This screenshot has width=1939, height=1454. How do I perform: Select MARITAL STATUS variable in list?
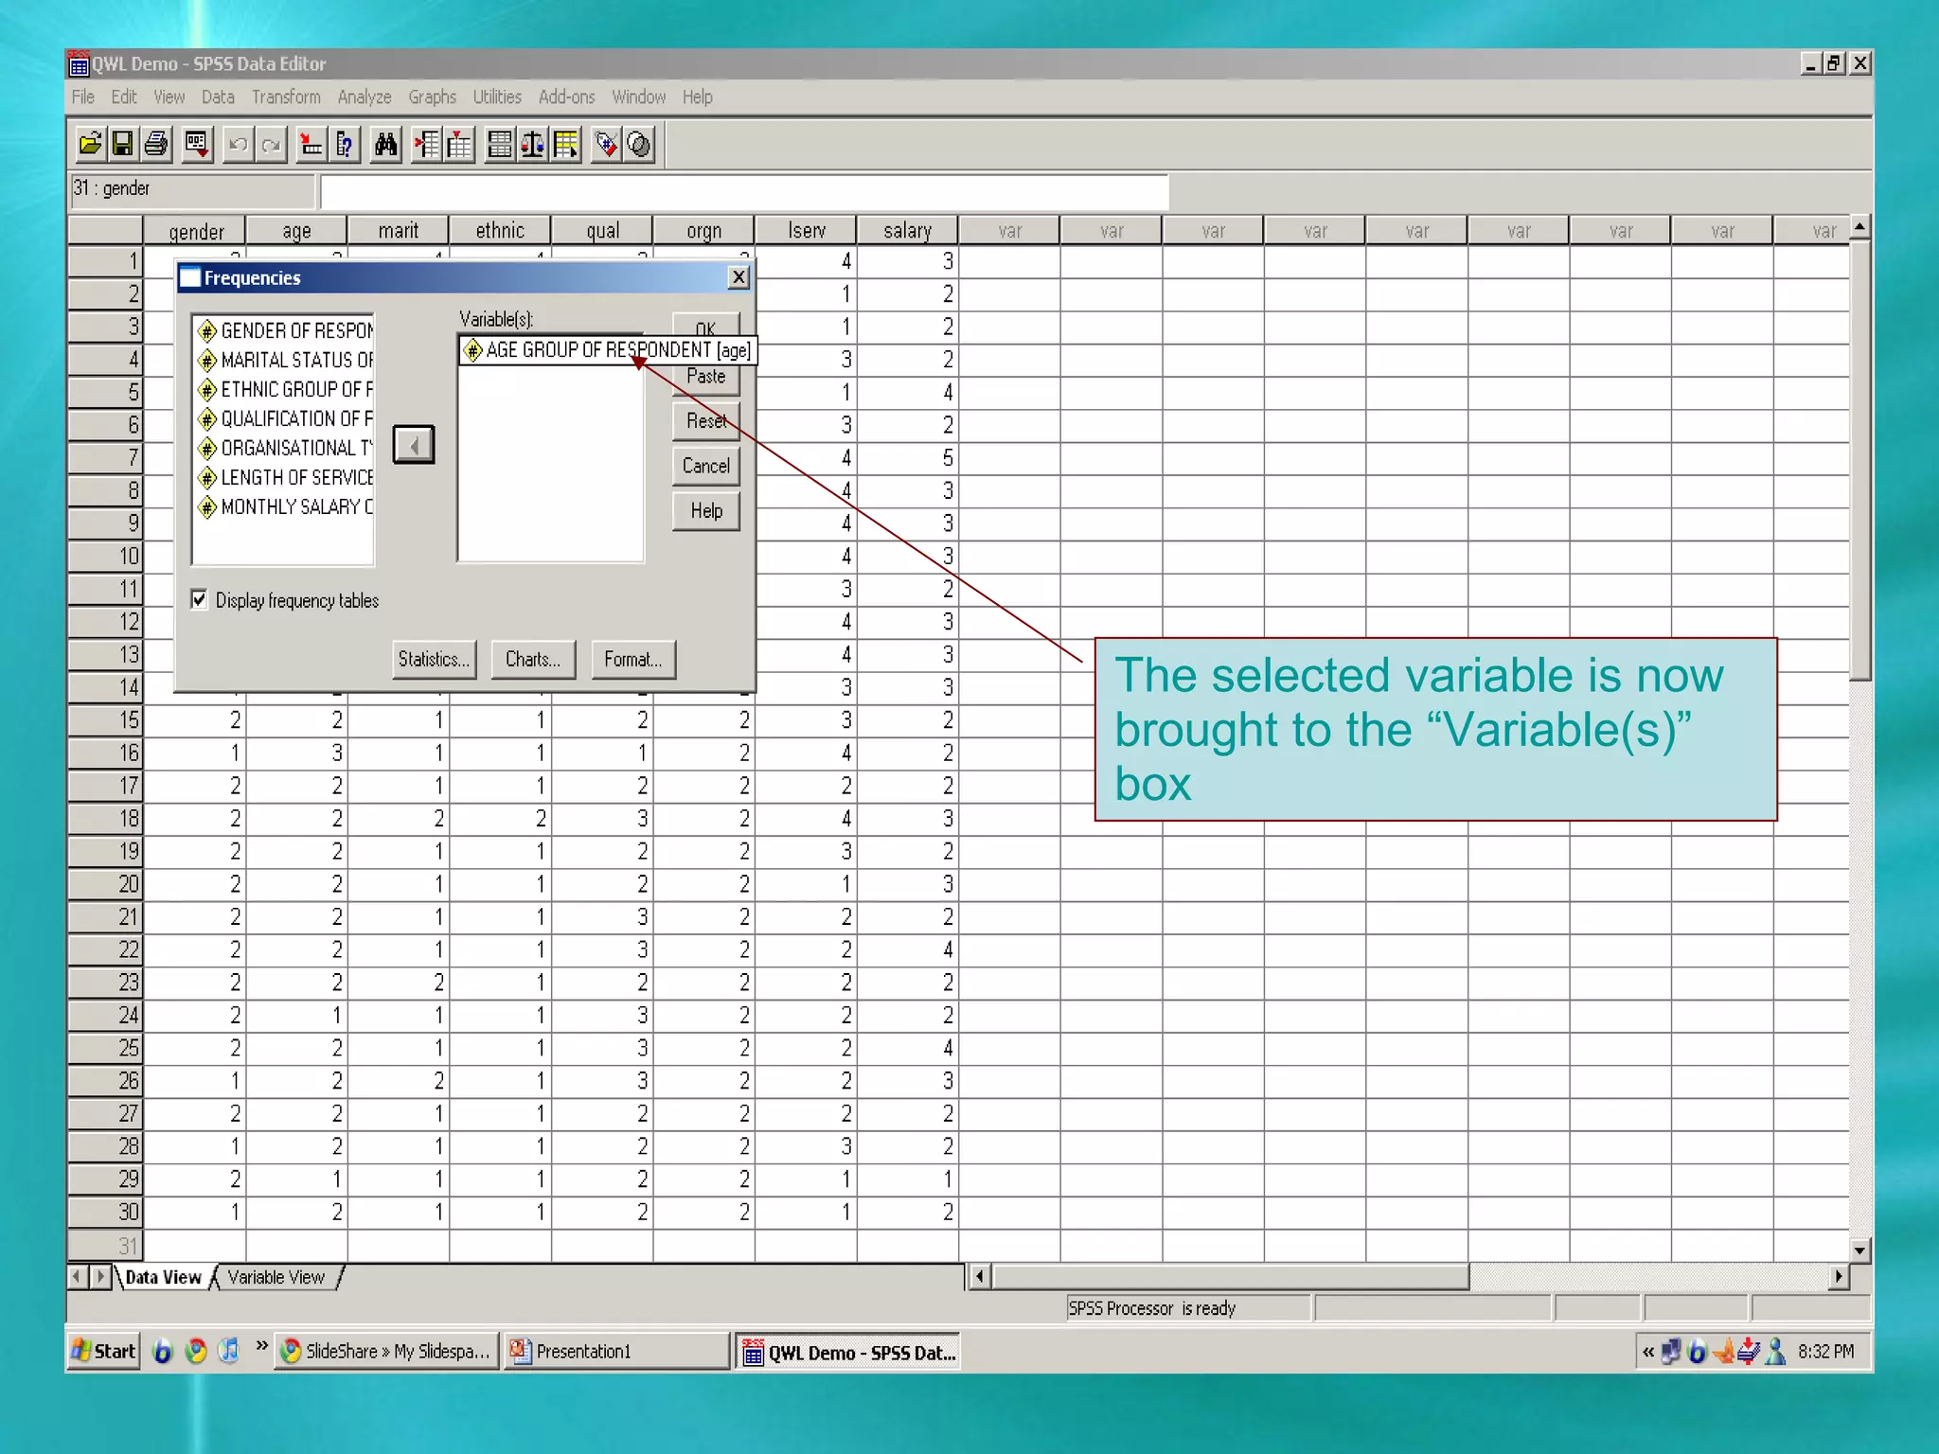tap(284, 360)
